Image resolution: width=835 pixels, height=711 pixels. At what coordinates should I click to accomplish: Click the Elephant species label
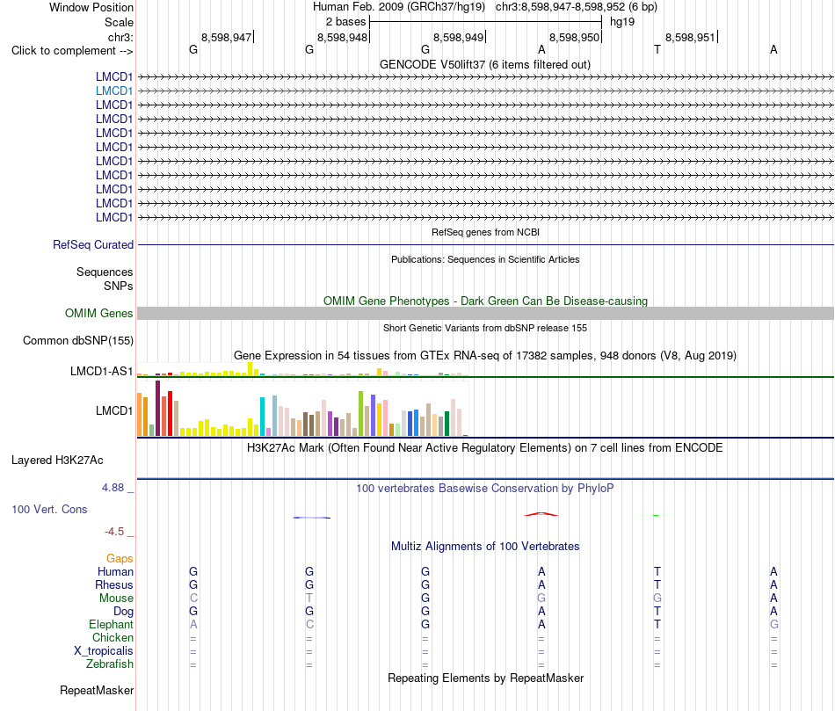point(111,624)
